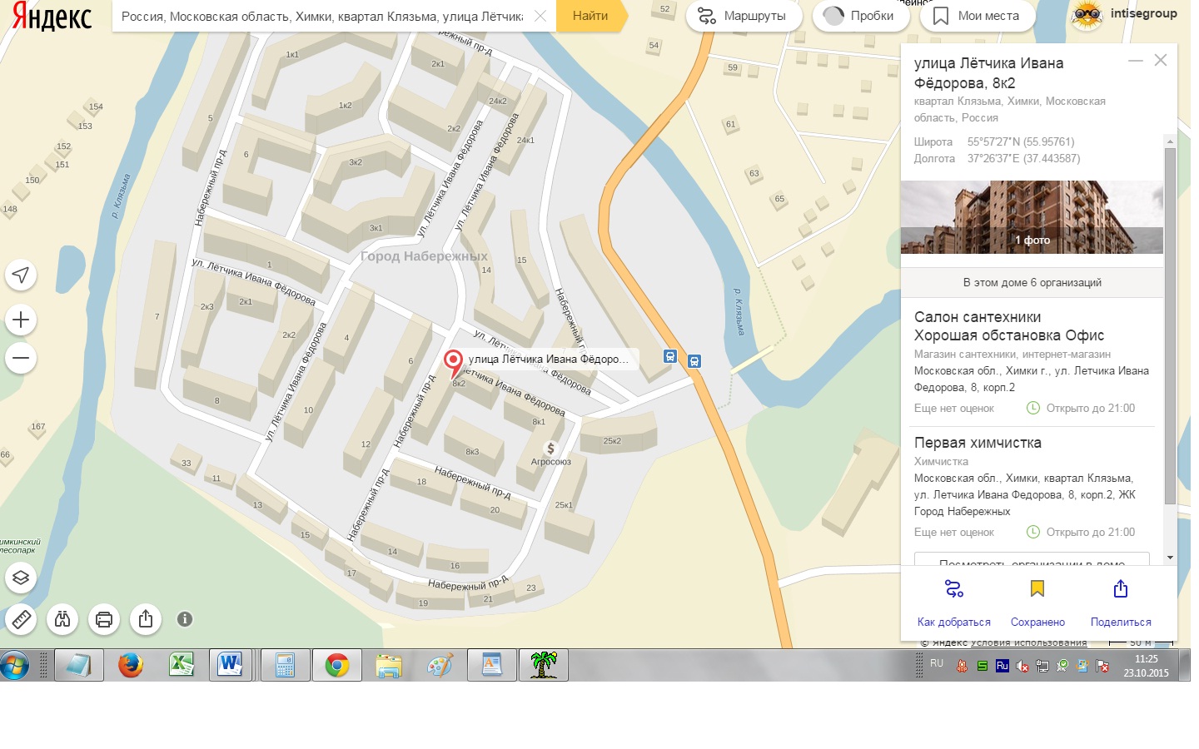Screen dimensions: 1199x749
Task: Select the ruler measurement tool
Action: pyautogui.click(x=21, y=619)
